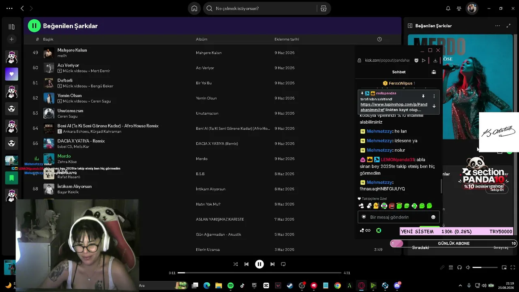Skip to the next track
The height and width of the screenshot is (292, 519).
click(x=272, y=264)
